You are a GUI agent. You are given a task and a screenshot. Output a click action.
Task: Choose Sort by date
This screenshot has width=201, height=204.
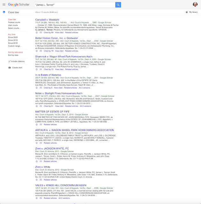(13, 55)
